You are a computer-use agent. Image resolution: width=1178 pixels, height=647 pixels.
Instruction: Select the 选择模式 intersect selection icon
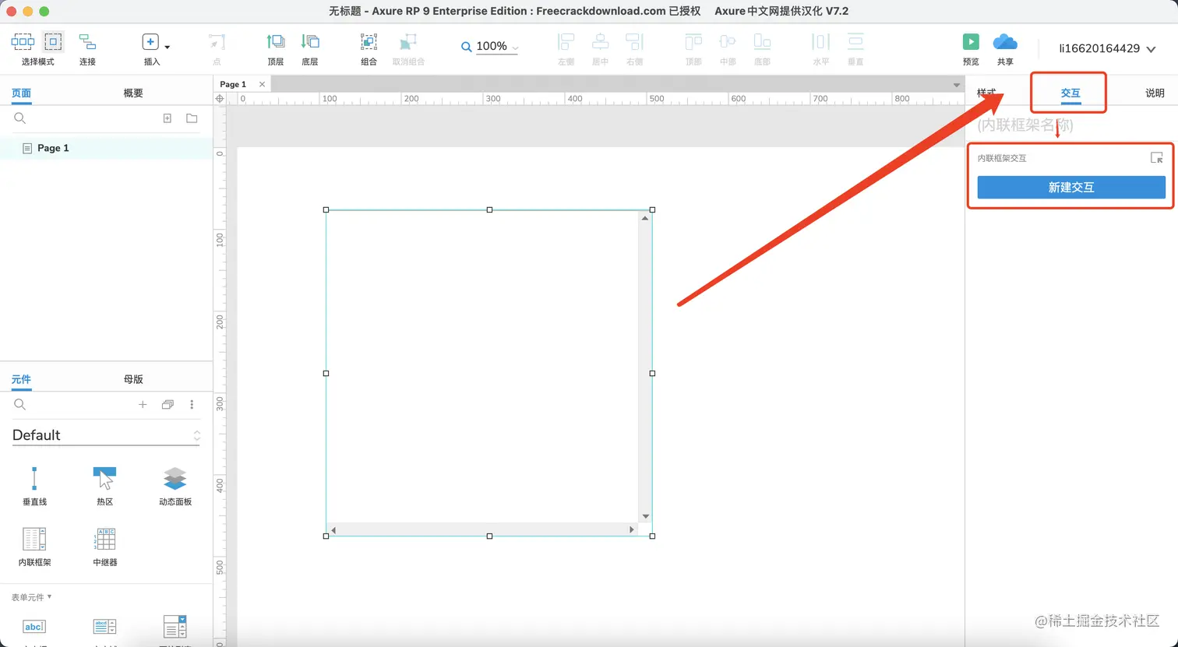click(x=23, y=42)
